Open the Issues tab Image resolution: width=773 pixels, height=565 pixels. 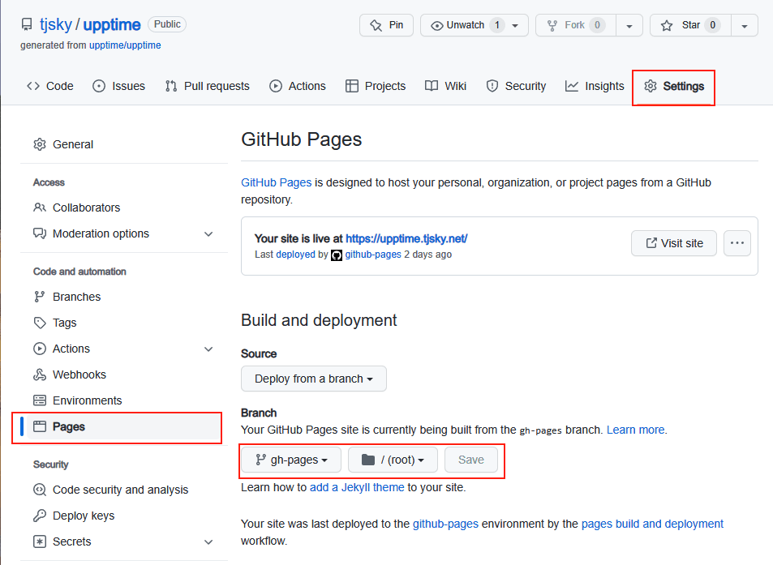[118, 86]
